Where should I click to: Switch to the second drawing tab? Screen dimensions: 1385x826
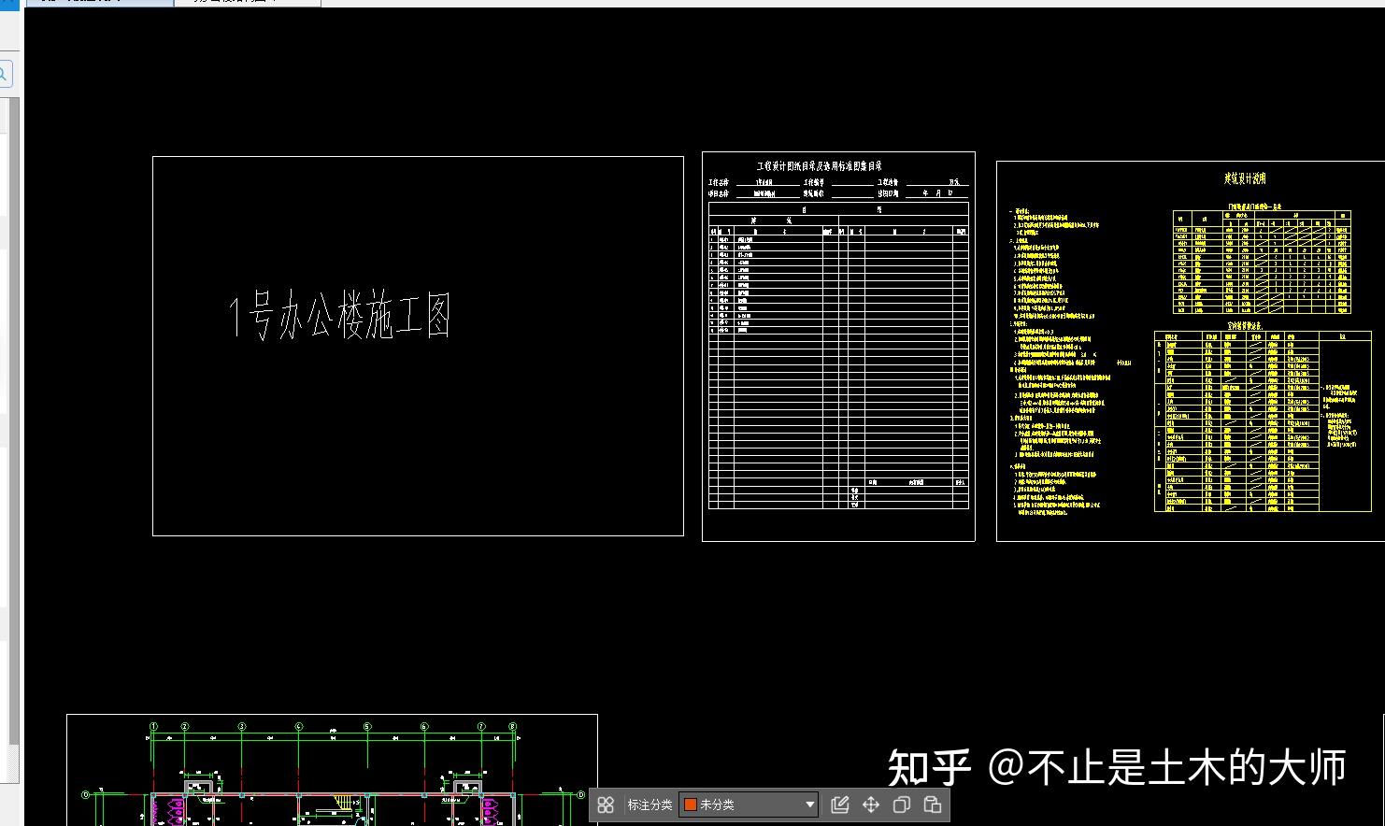pos(248,4)
